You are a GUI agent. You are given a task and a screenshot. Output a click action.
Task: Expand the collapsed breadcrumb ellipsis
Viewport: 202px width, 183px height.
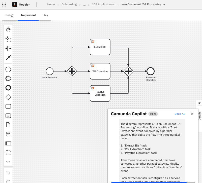click(84, 5)
